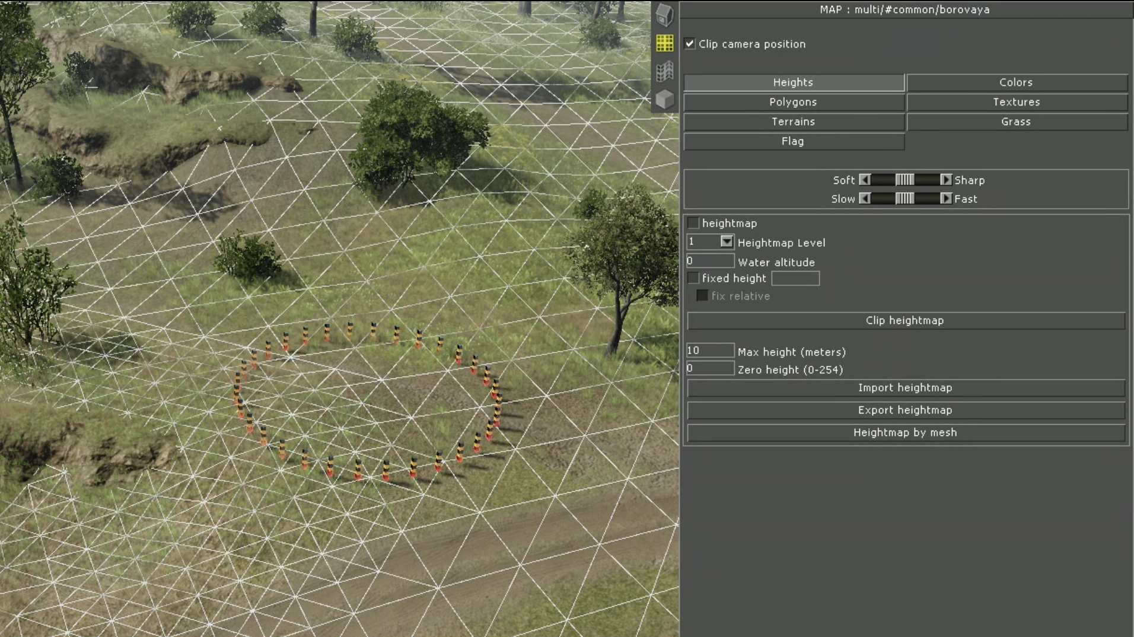Expand the Heightmap Level dropdown
The height and width of the screenshot is (637, 1134).
(726, 241)
